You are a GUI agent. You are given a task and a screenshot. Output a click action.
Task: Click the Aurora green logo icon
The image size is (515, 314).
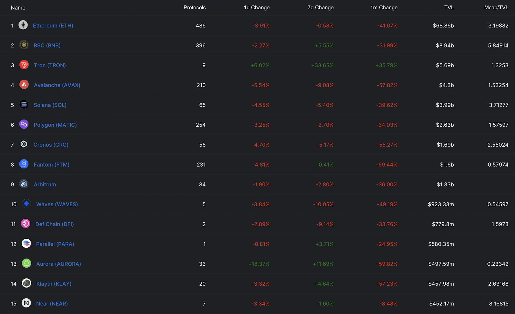coord(26,263)
